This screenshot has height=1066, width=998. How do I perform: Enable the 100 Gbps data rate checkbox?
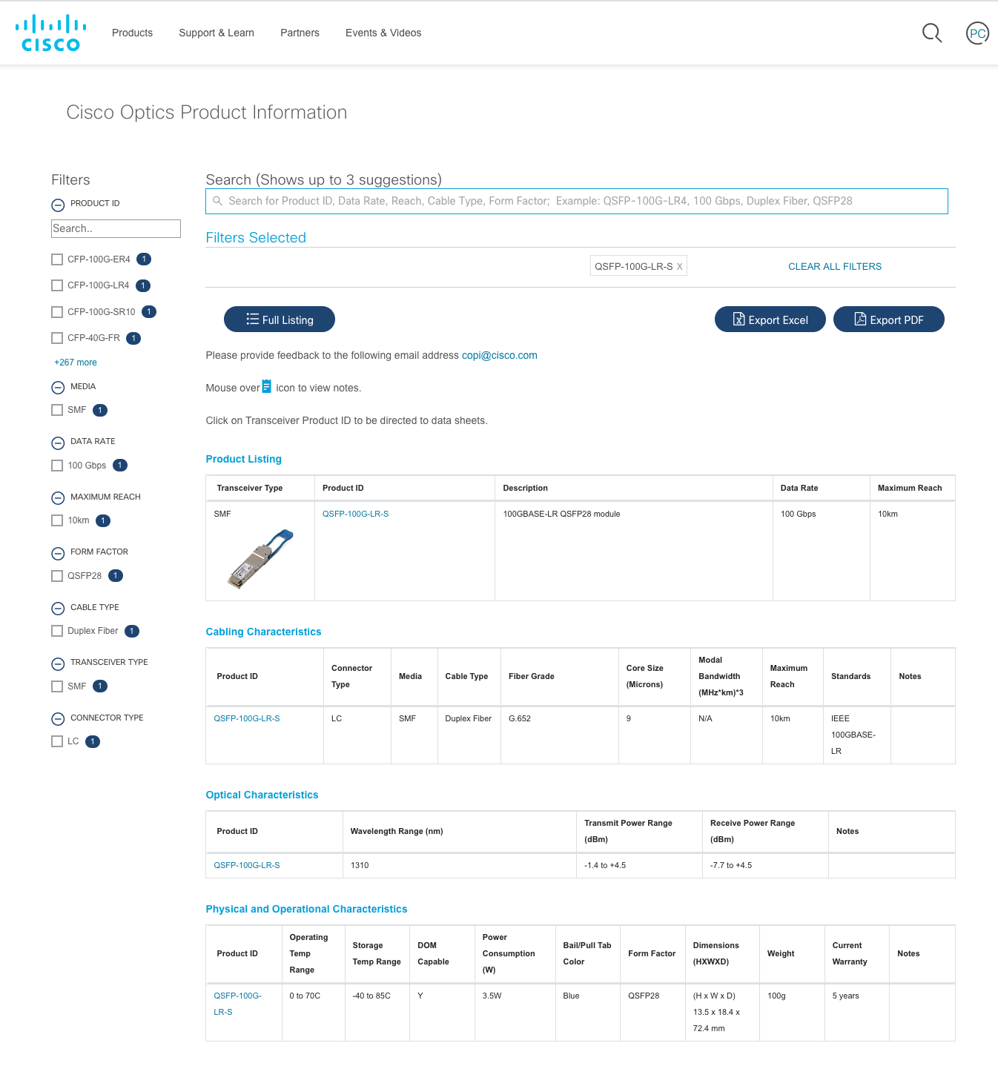[x=57, y=466]
